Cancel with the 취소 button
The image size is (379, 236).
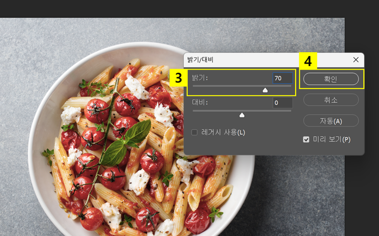331,100
